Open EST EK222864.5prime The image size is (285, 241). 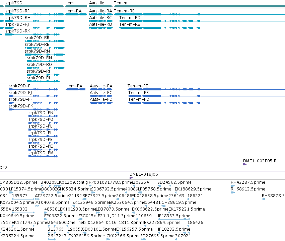[x=162, y=223]
